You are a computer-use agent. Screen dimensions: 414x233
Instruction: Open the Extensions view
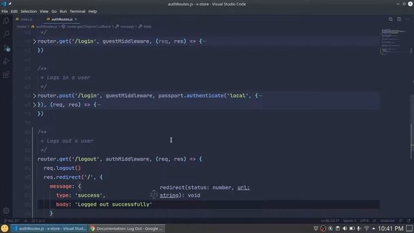point(6,74)
